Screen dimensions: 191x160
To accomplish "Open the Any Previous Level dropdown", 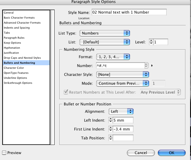I will point(160,92).
